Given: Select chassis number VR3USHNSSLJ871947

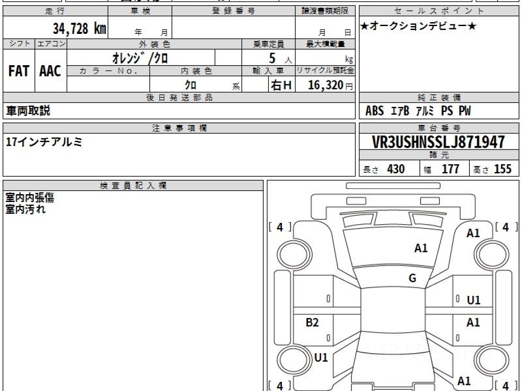Looking at the screenshot, I should coord(438,142).
